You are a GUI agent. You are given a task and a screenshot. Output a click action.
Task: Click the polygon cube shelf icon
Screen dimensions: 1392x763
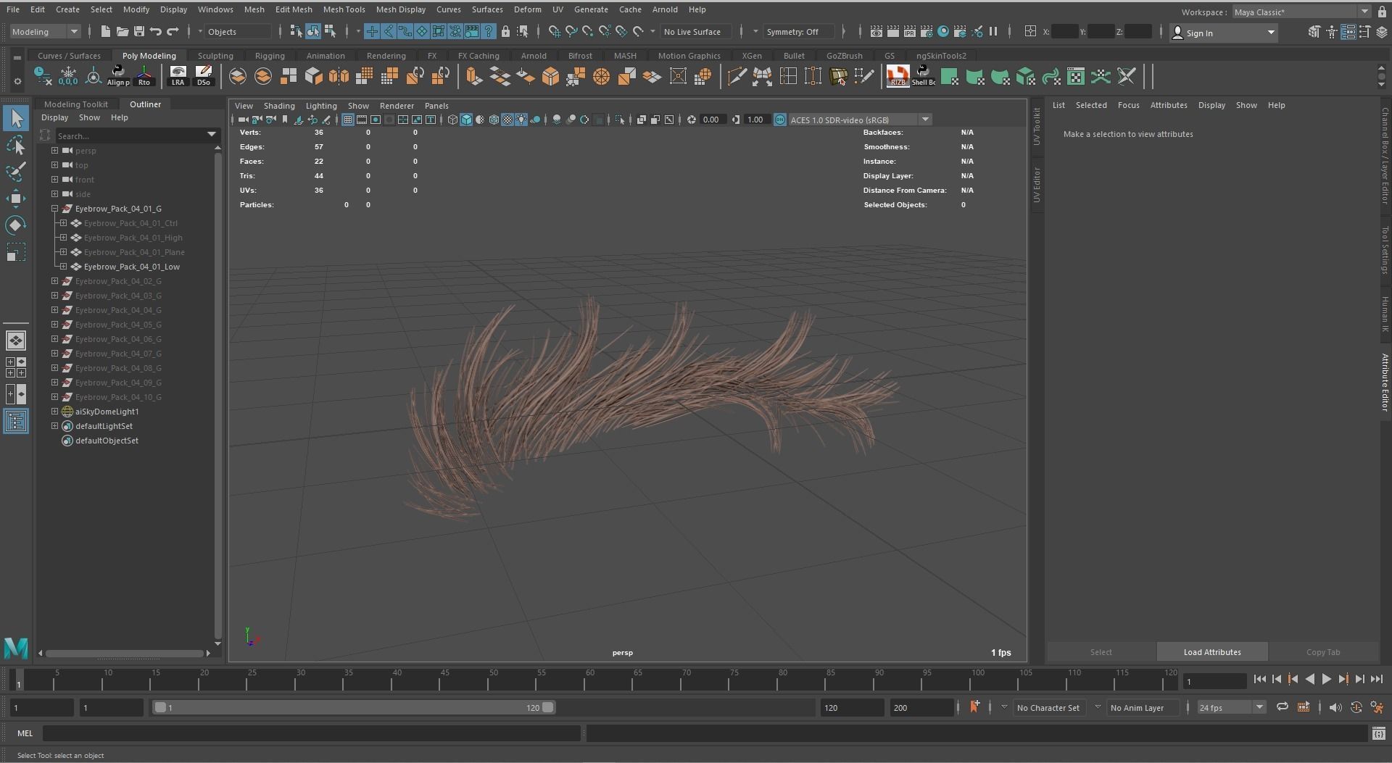click(x=313, y=76)
